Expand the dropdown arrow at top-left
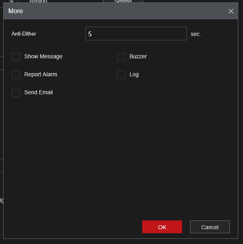Image resolution: width=243 pixels, height=244 pixels. [x=12, y=2]
